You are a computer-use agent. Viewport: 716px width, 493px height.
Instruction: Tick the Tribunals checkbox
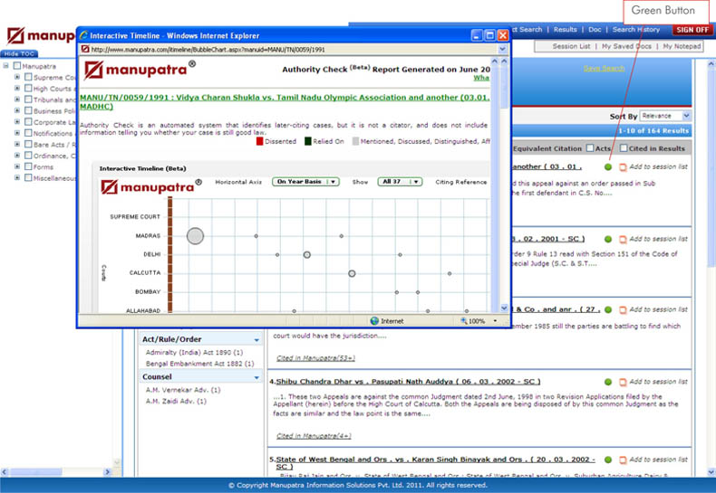(28, 100)
